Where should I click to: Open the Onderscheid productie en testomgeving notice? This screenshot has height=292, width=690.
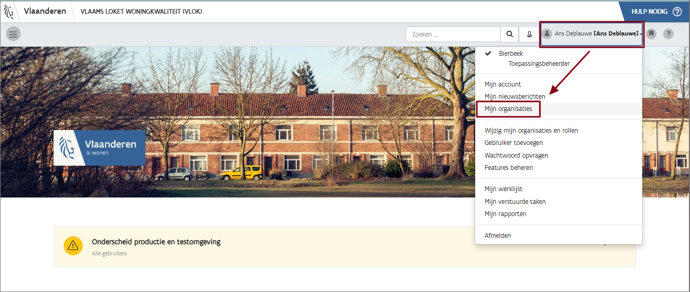point(156,242)
